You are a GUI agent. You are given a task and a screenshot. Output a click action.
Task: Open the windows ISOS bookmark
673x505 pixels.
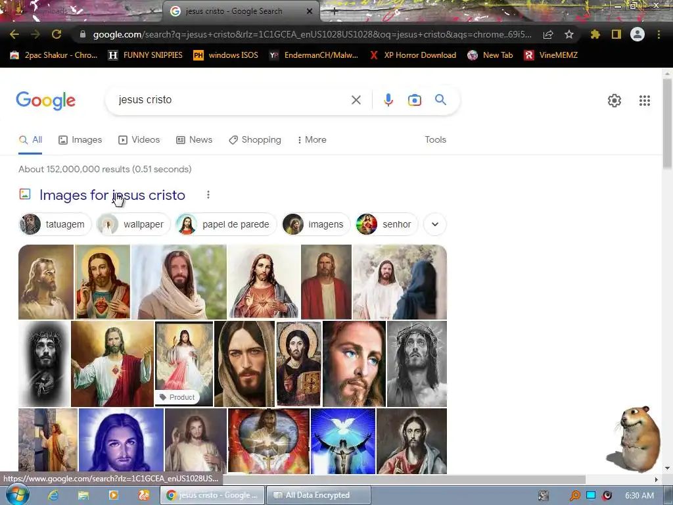pyautogui.click(x=226, y=55)
